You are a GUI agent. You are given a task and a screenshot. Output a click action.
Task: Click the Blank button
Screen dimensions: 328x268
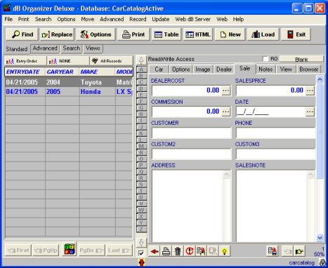tap(301, 59)
